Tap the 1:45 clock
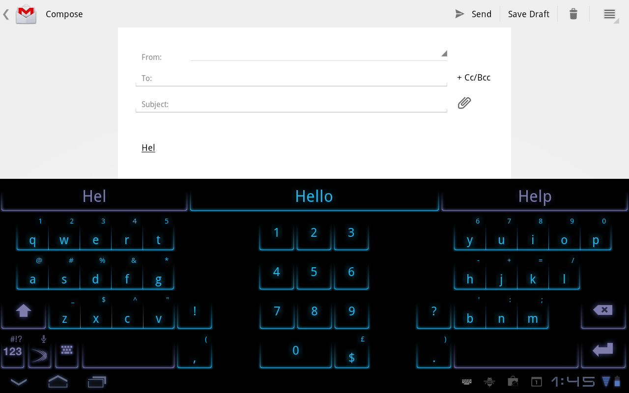 (573, 382)
